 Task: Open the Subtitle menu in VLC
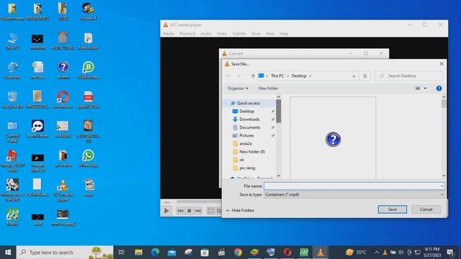click(239, 34)
